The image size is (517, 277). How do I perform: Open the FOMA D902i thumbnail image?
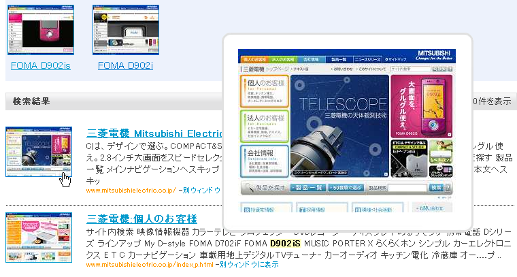[x=126, y=30]
